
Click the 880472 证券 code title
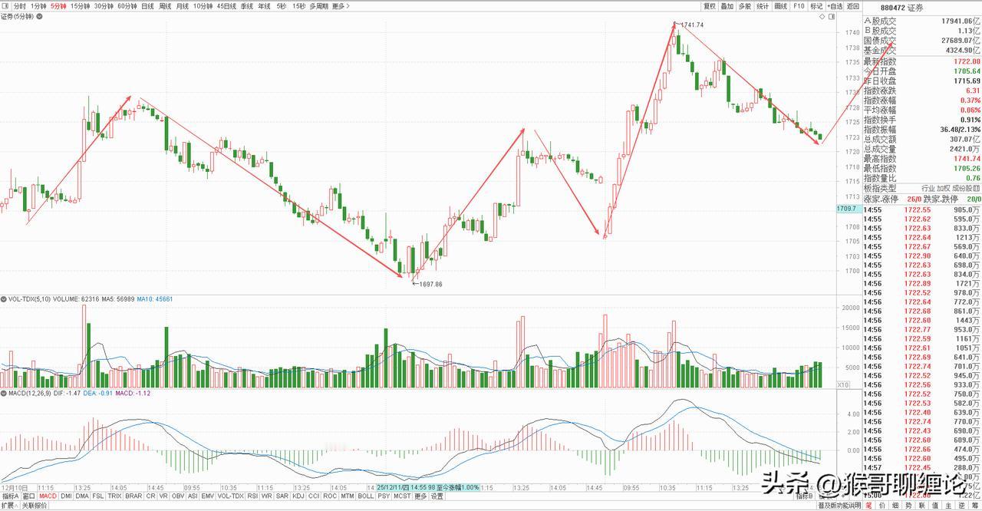(902, 7)
